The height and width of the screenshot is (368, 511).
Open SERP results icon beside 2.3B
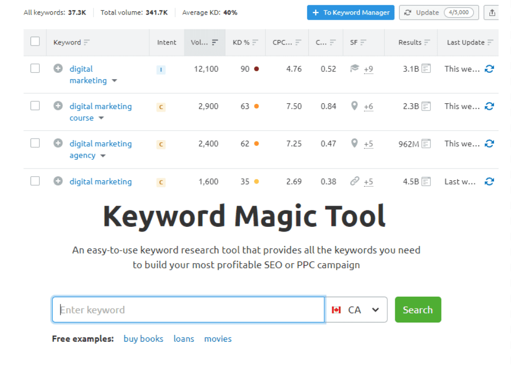coord(426,106)
